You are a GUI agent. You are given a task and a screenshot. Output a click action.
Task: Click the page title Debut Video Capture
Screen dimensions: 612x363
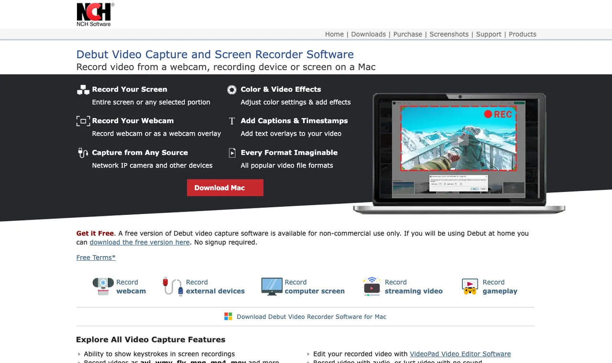[215, 54]
